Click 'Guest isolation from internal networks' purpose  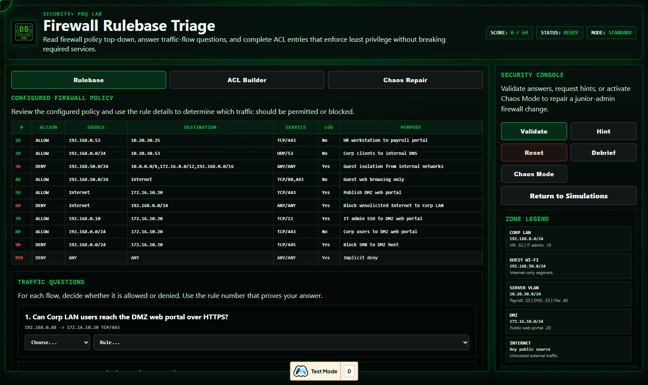click(394, 167)
